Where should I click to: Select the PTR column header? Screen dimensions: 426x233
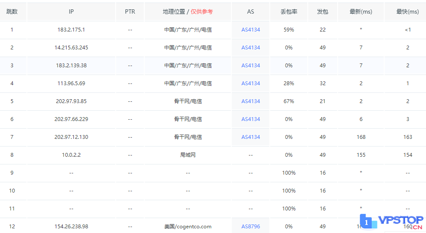tap(130, 12)
